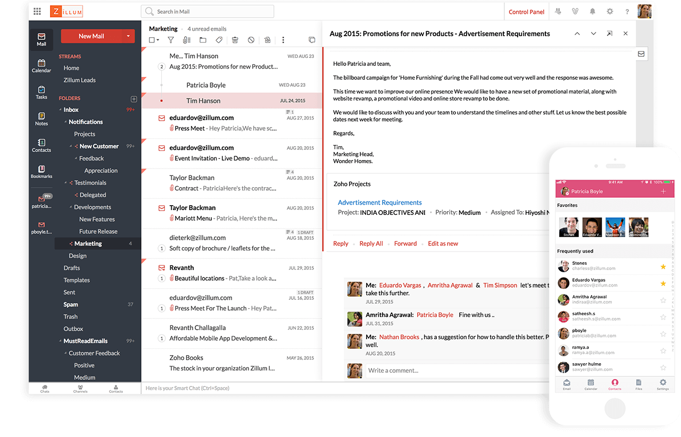Click the add folder plus icon beside FOLDERS
The image size is (681, 437).
(134, 99)
